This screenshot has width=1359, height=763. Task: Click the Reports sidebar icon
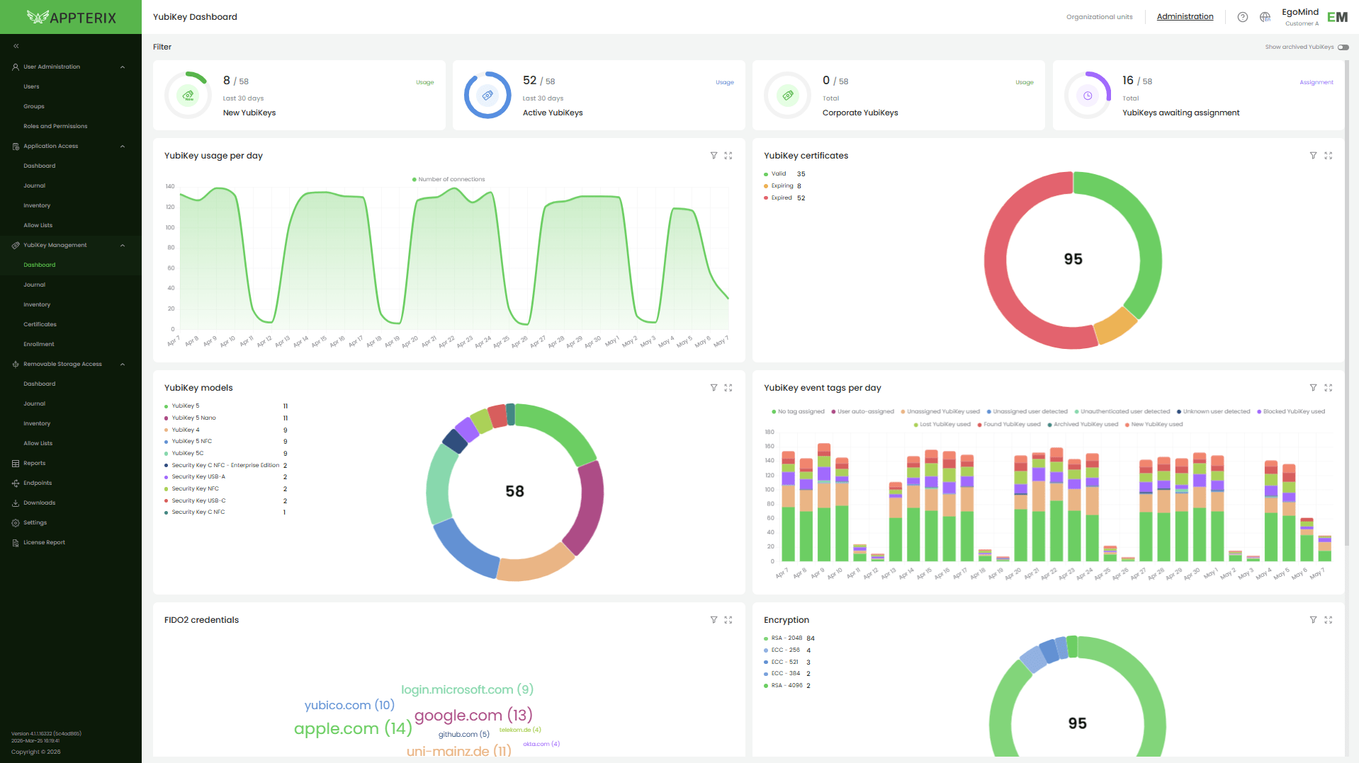(x=16, y=464)
